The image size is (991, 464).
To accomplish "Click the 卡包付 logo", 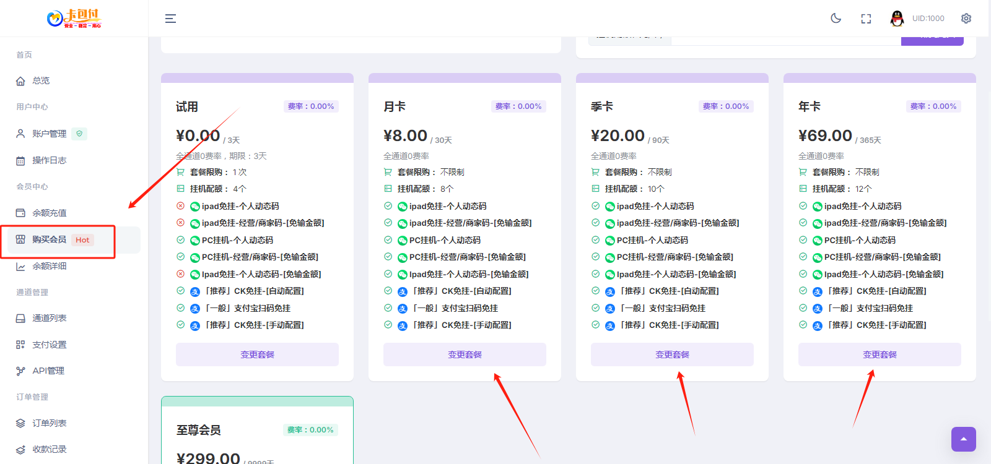I will (74, 19).
